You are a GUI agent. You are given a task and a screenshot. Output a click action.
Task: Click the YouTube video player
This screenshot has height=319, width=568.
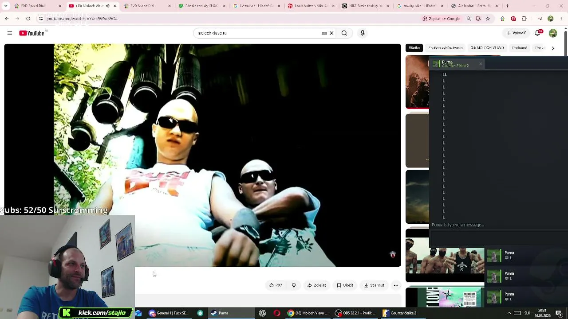[203, 155]
